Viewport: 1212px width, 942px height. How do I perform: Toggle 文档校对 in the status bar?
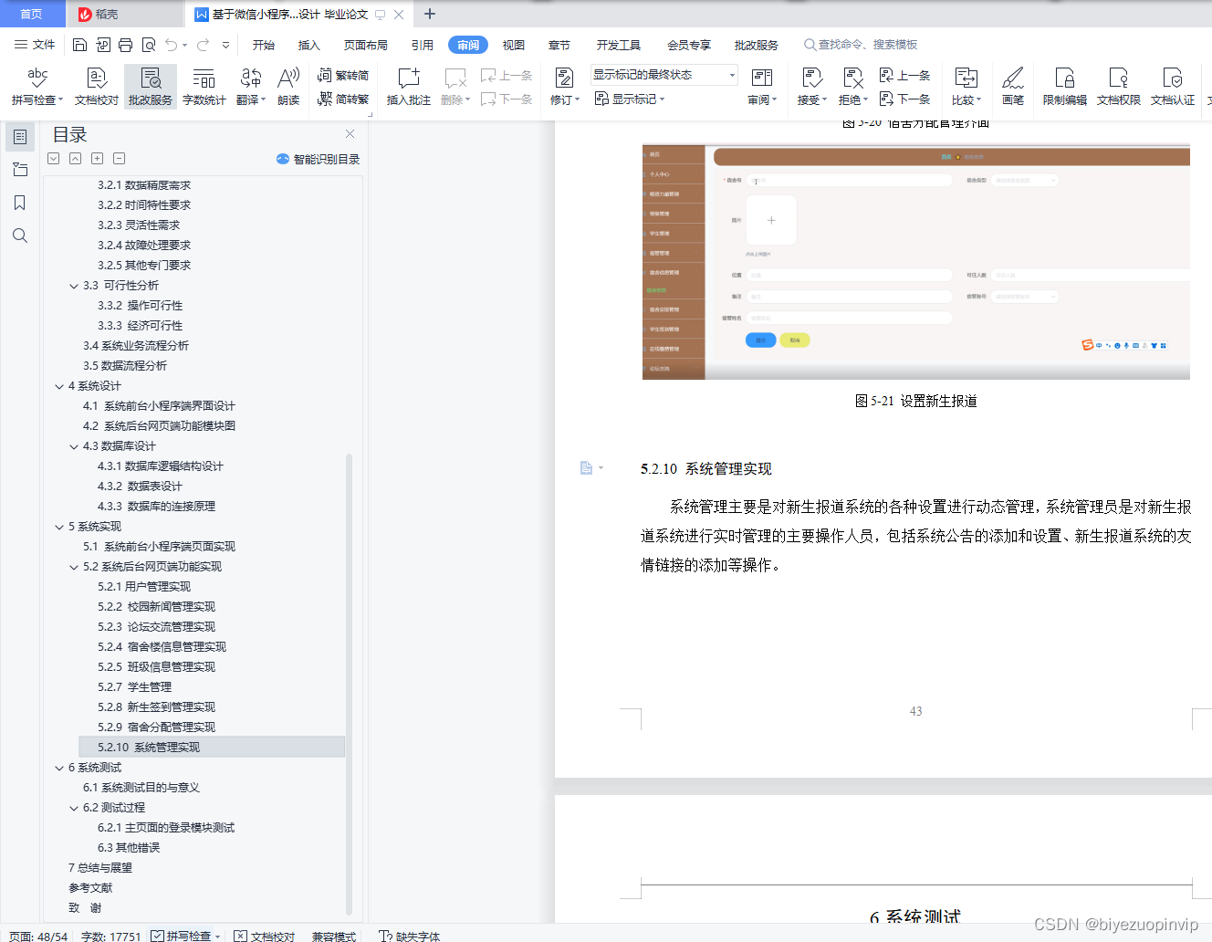[265, 937]
